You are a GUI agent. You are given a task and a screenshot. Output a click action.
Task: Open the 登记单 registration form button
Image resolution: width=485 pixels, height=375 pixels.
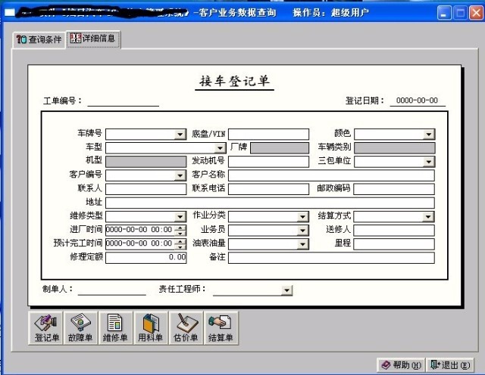click(x=46, y=327)
